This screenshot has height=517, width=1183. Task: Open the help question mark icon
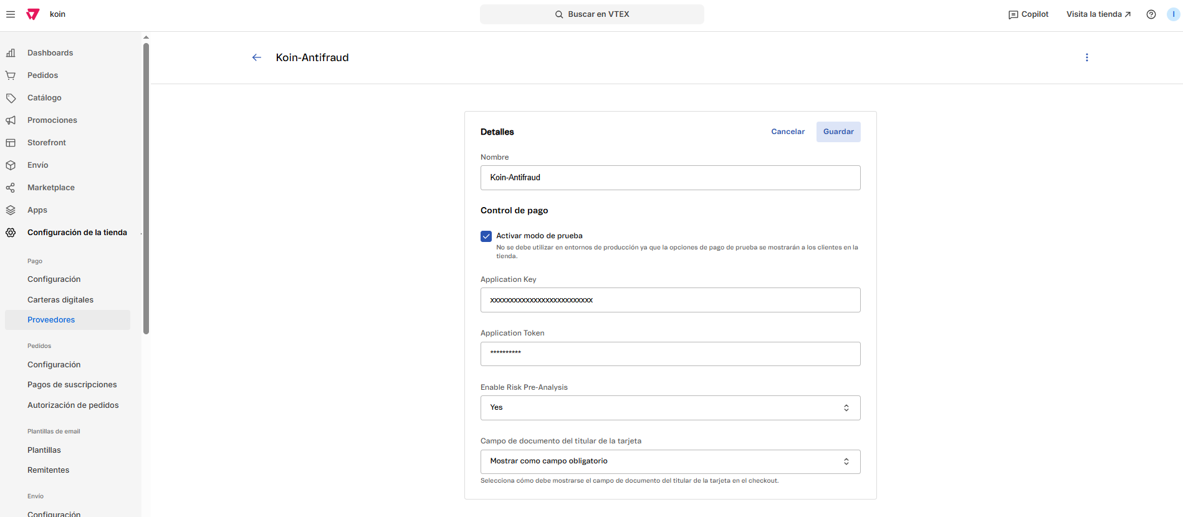tap(1151, 14)
